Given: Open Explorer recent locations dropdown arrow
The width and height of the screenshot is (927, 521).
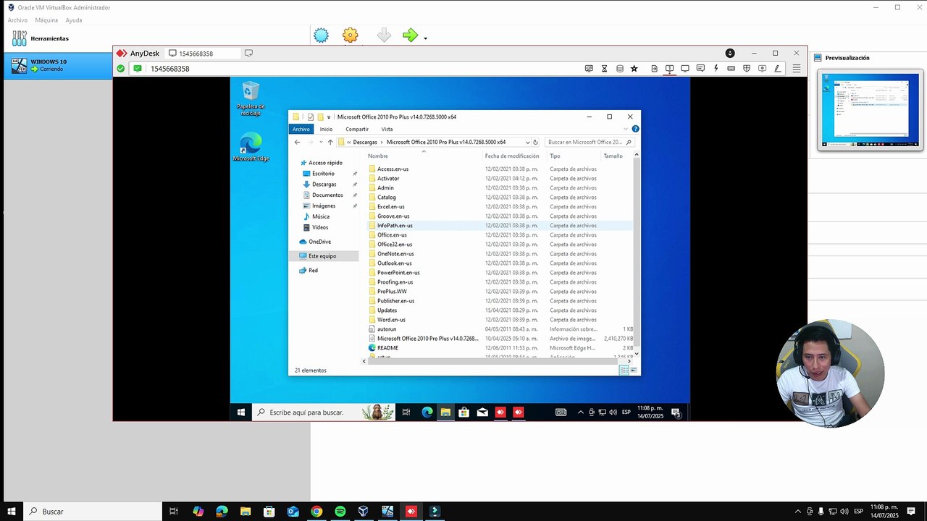Looking at the screenshot, I should click(x=320, y=143).
